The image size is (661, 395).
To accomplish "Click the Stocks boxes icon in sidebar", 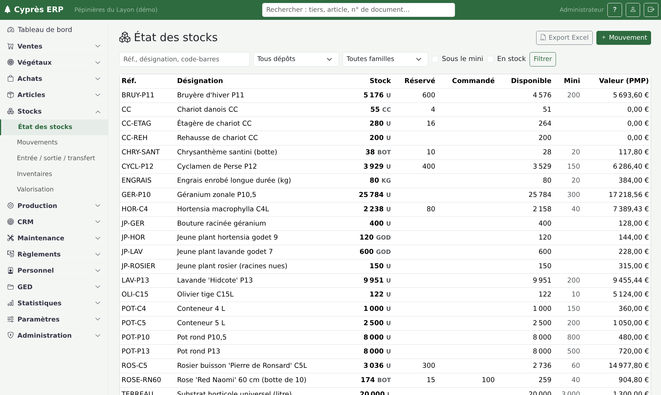I will [x=11, y=111].
